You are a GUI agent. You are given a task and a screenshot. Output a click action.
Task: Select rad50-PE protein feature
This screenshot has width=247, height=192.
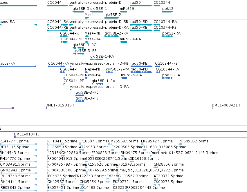(x=141, y=66)
